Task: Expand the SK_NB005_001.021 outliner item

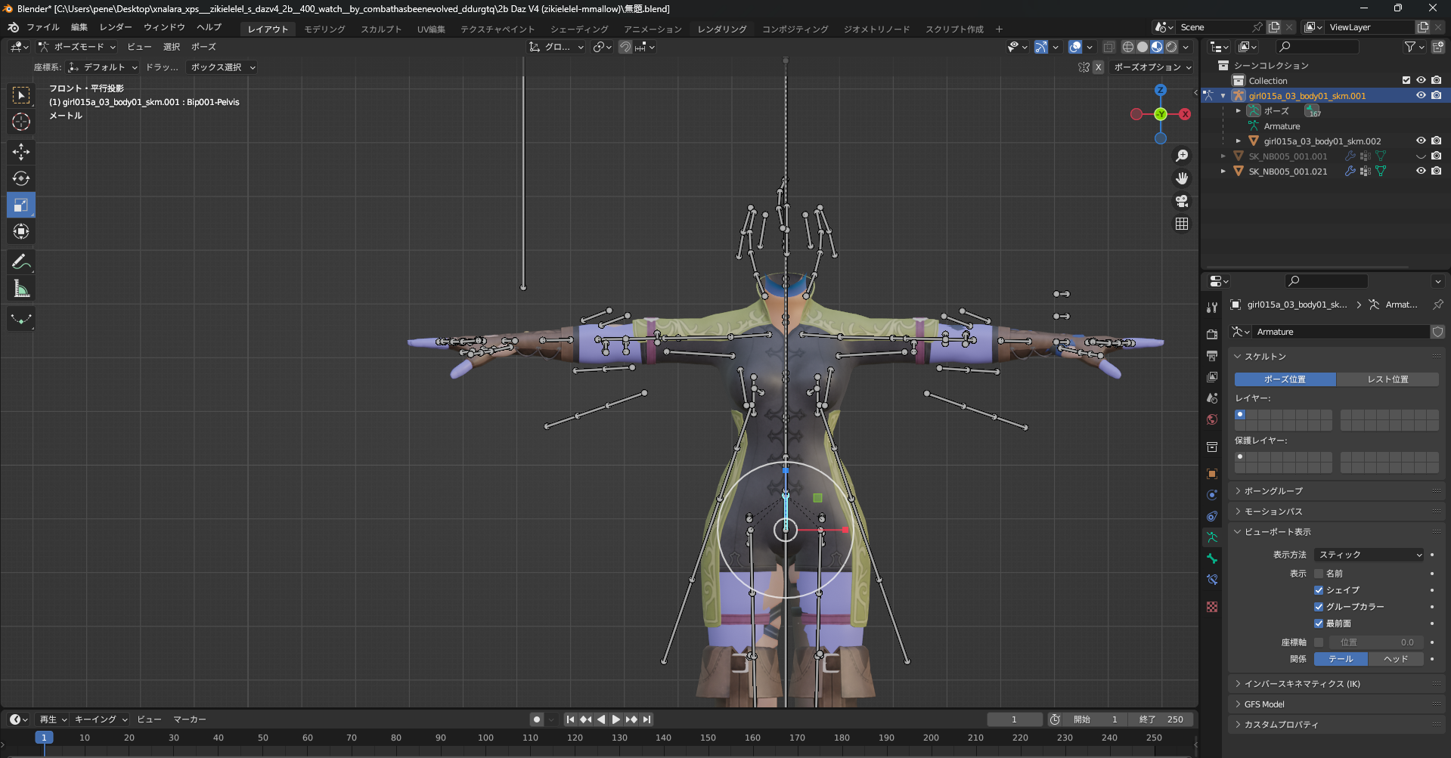Action: coord(1223,172)
